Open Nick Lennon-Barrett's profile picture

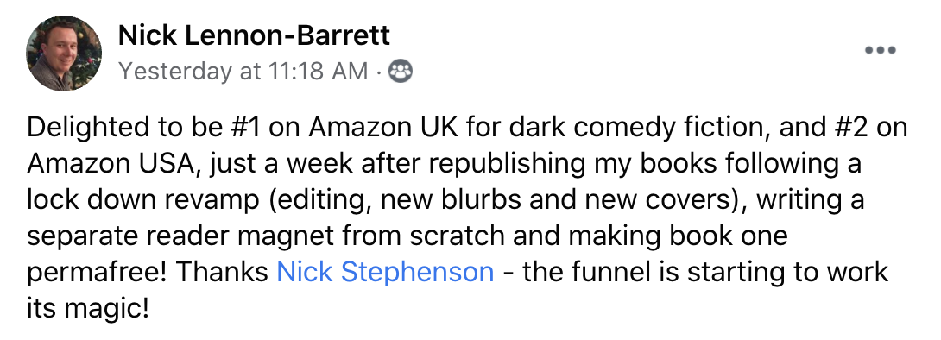[64, 54]
